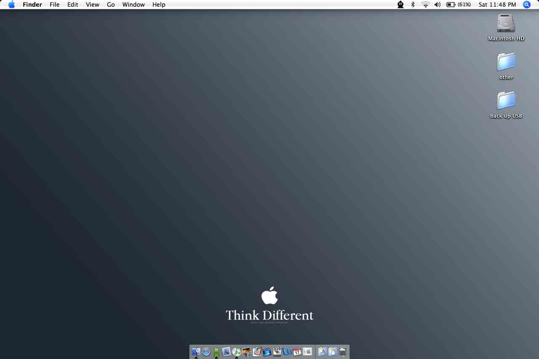Open the Trash in the Dock
This screenshot has height=359, width=539.
click(x=342, y=351)
